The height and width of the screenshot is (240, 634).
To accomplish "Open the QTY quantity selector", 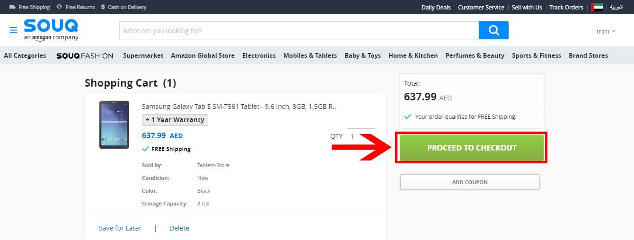I will [361, 136].
